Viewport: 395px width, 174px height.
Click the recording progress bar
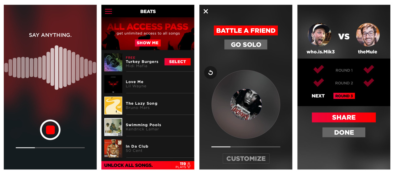(x=50, y=148)
